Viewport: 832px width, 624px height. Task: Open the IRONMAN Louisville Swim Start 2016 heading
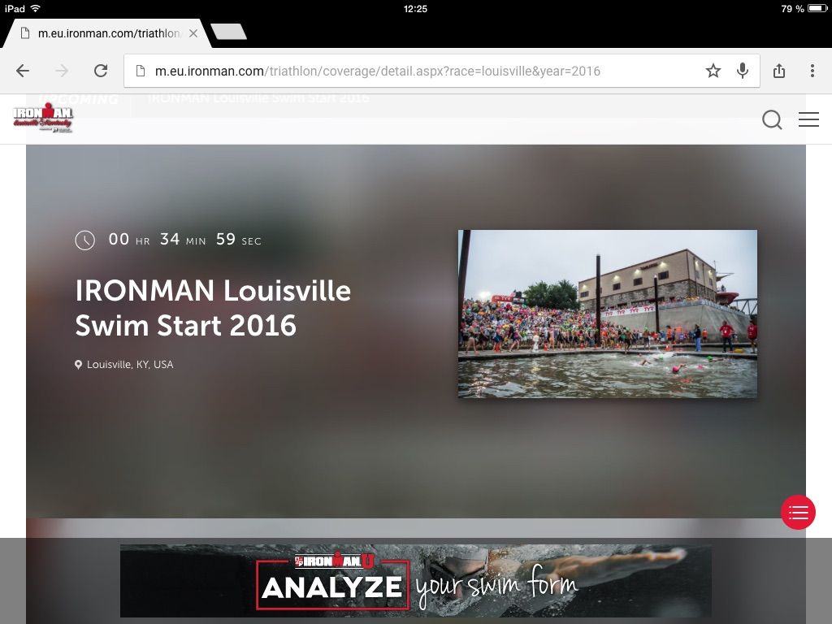pos(213,308)
